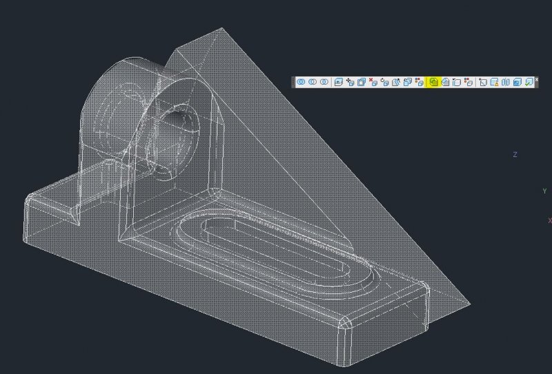Screen dimensions: 552x374
Task: Choose the Extrude Faces tool
Action: point(338,82)
